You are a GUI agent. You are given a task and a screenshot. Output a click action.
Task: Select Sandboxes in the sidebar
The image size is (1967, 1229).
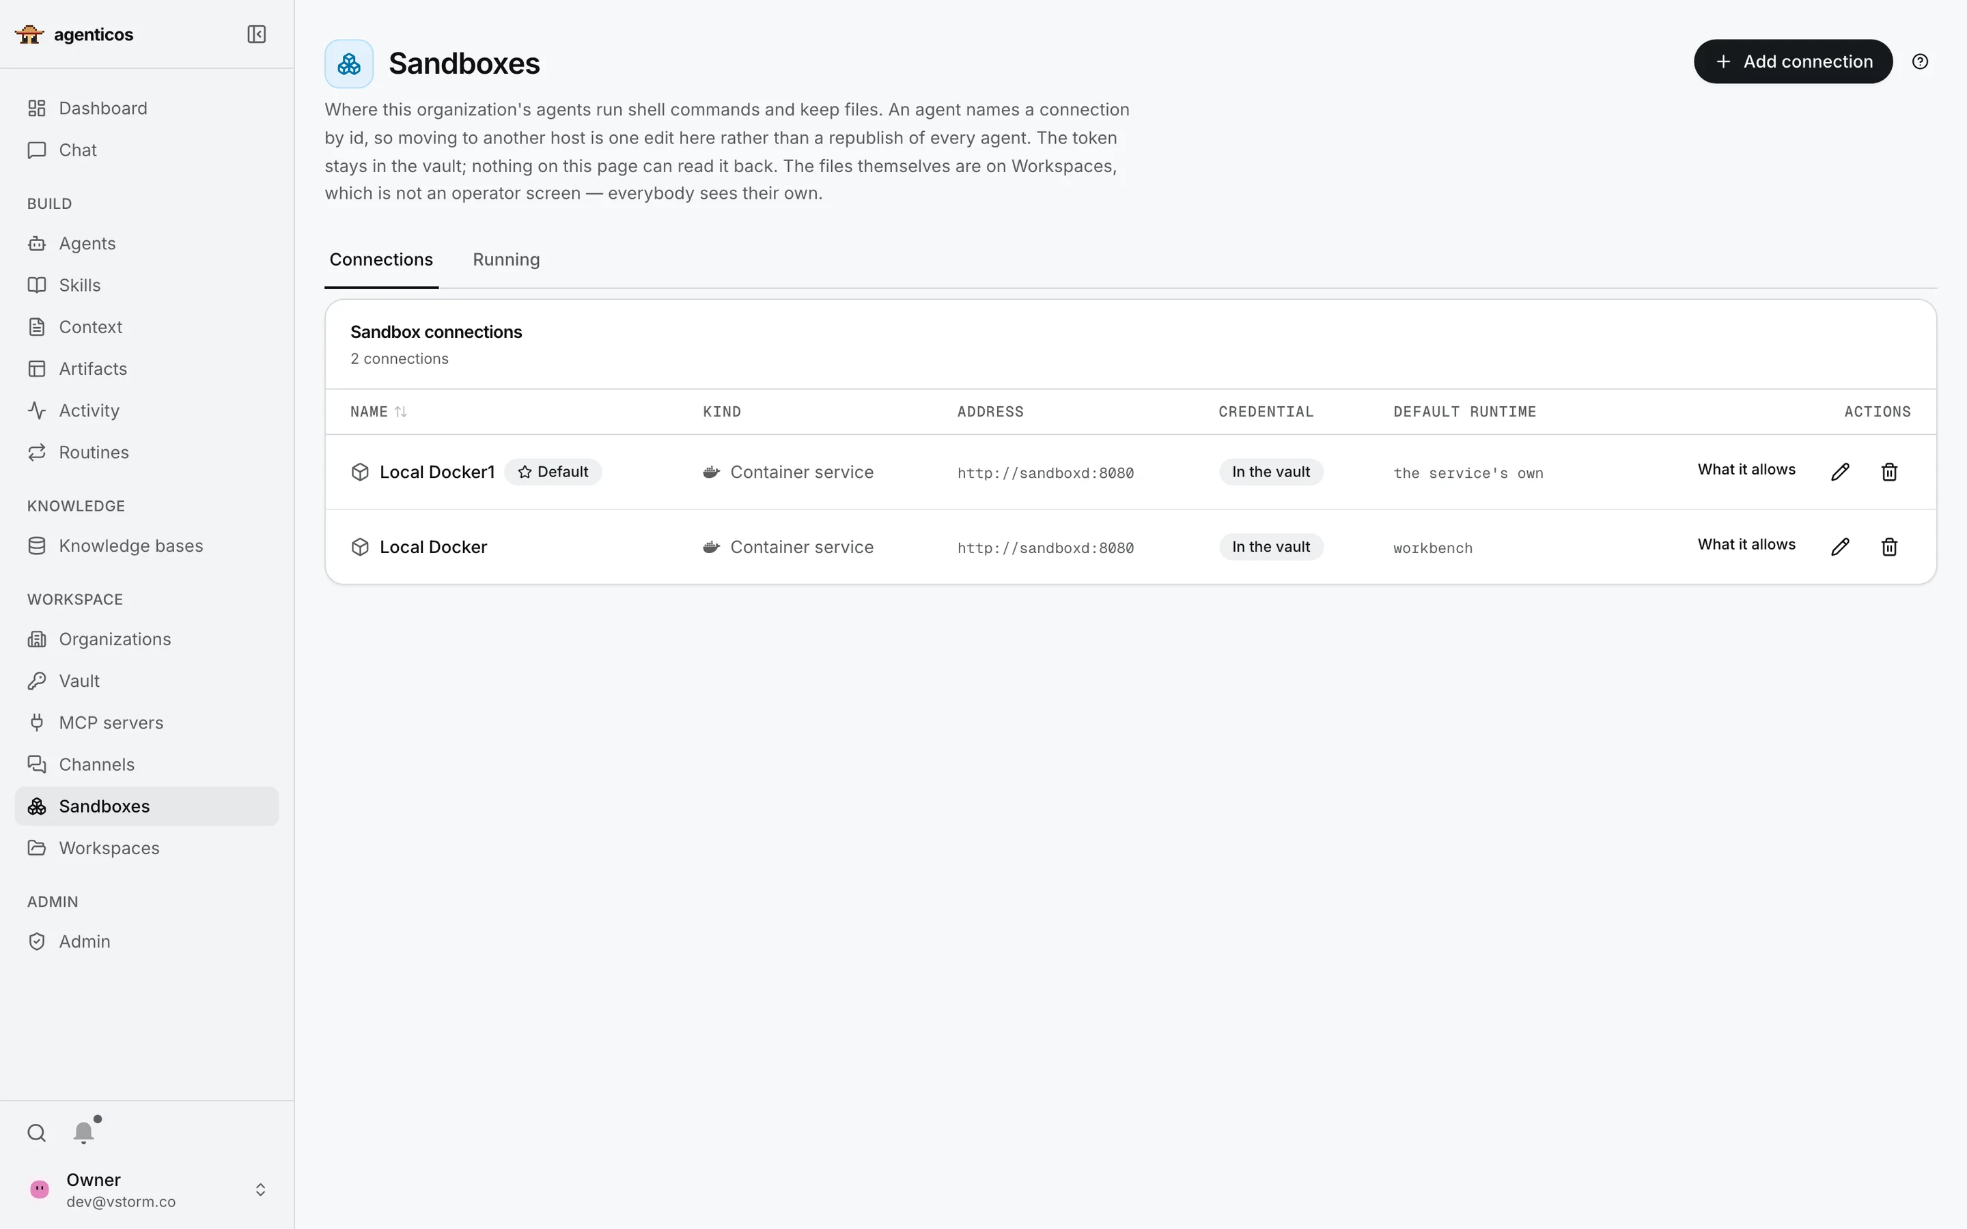(146, 806)
